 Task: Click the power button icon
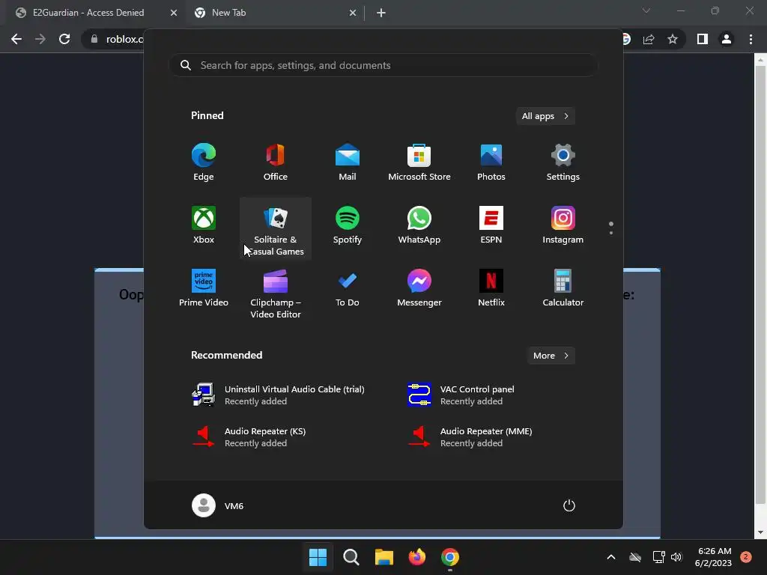click(x=569, y=505)
